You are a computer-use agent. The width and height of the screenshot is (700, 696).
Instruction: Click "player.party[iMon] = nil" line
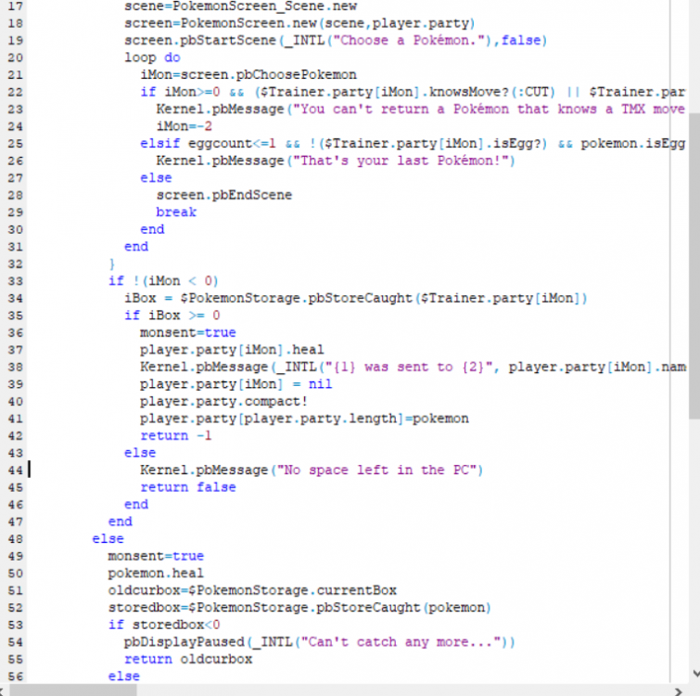pos(236,384)
